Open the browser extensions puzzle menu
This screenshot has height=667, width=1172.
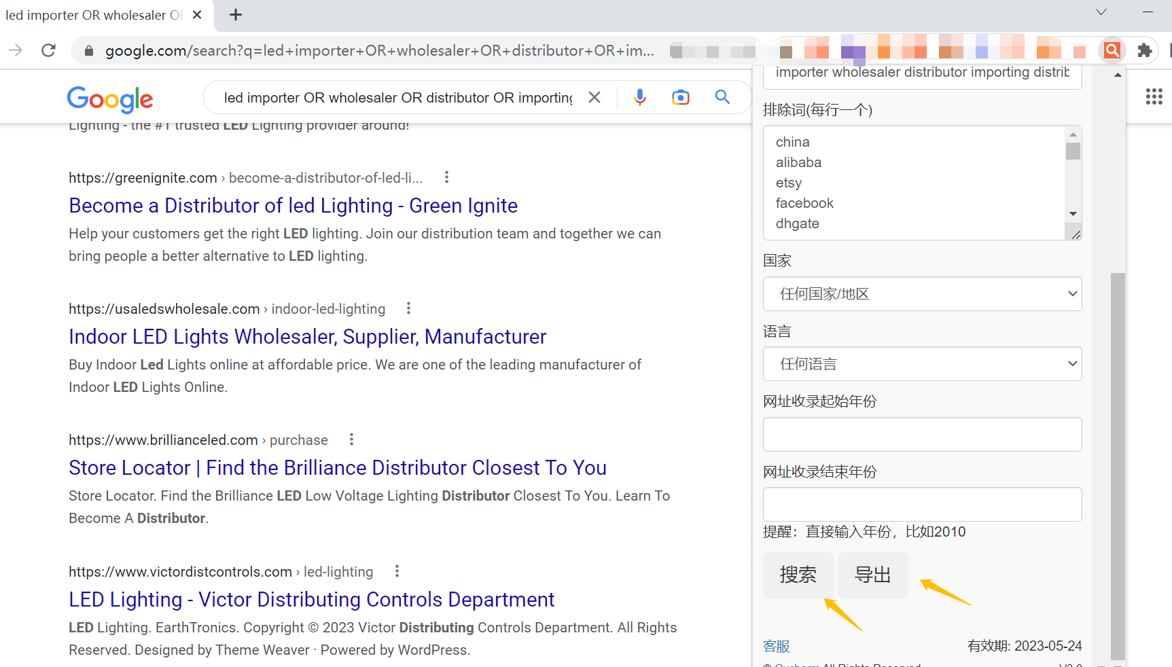(x=1145, y=50)
